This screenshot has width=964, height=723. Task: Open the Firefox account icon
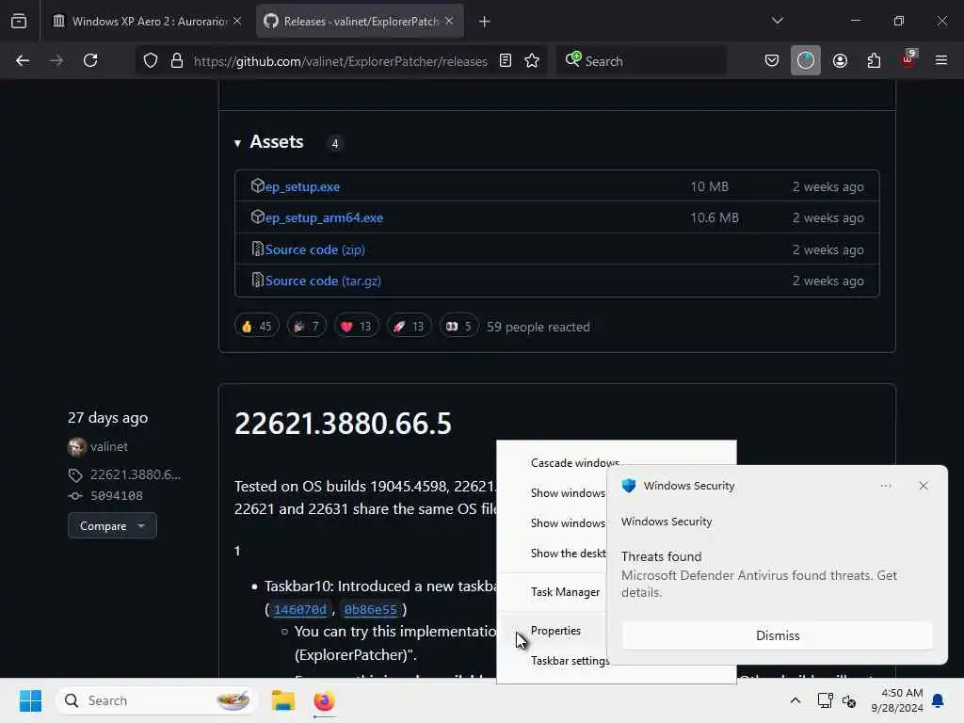[840, 60]
